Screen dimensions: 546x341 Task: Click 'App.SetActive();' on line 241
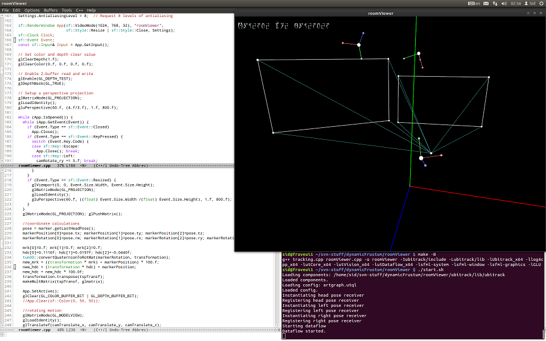(41, 291)
